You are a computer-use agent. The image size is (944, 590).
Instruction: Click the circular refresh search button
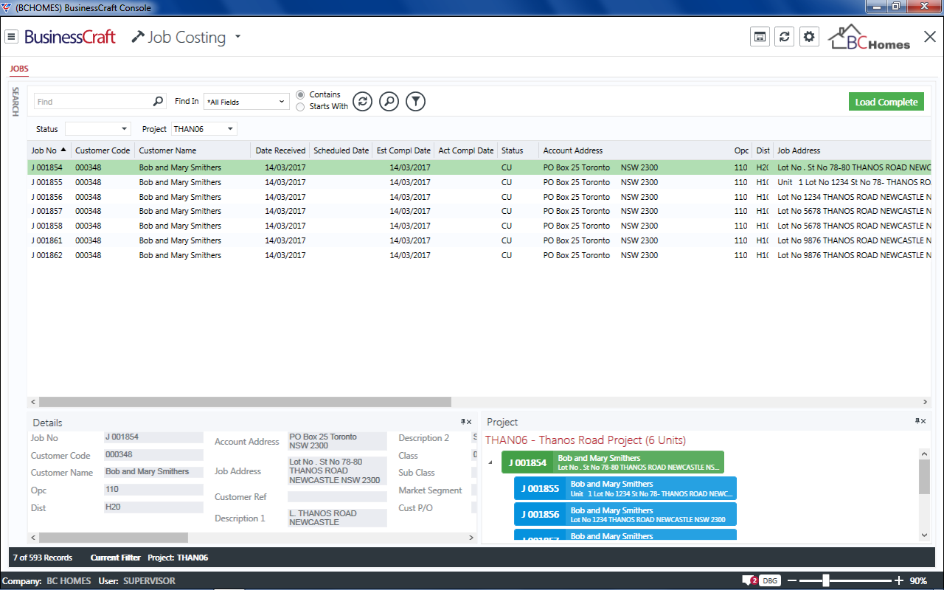point(362,102)
